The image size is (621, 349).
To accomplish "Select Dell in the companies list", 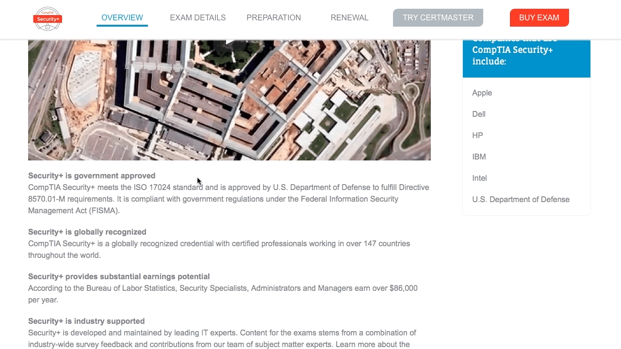I will (x=479, y=114).
